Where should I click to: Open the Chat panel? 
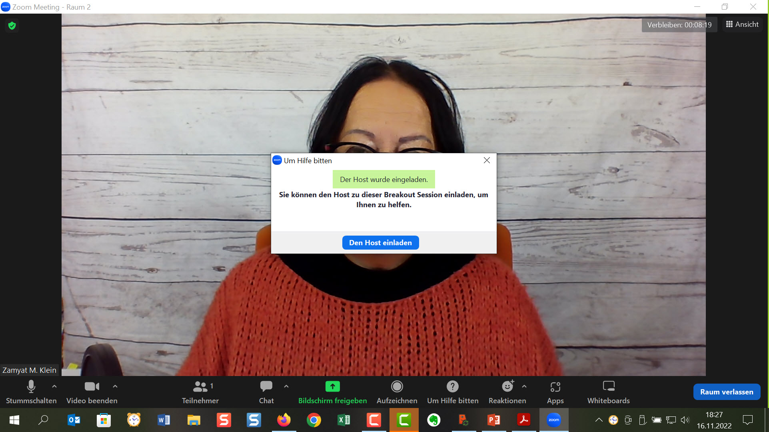pyautogui.click(x=266, y=391)
